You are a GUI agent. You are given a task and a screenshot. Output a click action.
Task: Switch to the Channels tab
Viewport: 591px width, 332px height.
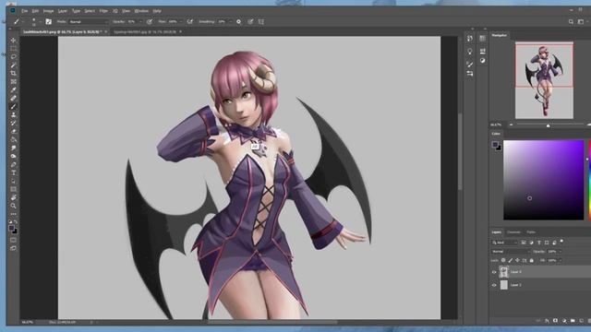[x=513, y=232]
